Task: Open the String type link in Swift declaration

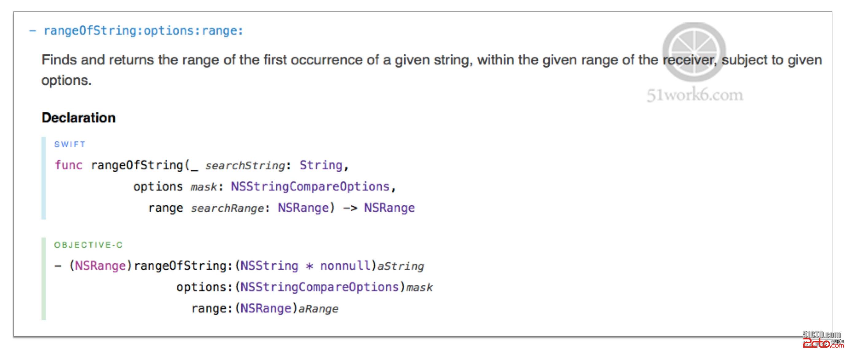Action: point(321,165)
